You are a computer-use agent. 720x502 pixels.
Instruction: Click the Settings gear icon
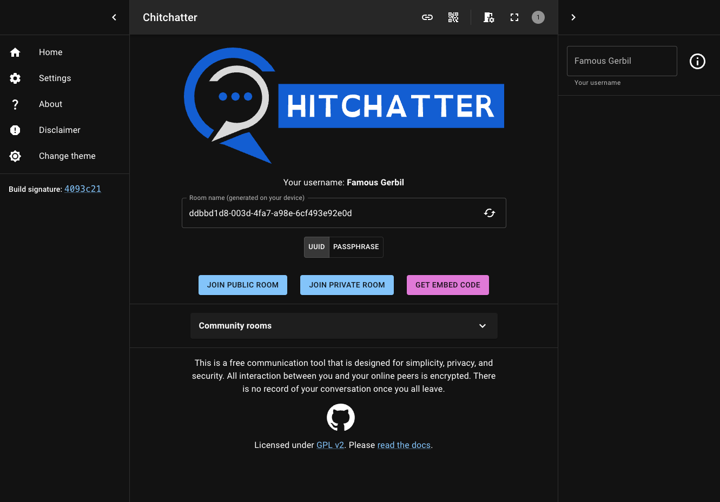pos(15,78)
